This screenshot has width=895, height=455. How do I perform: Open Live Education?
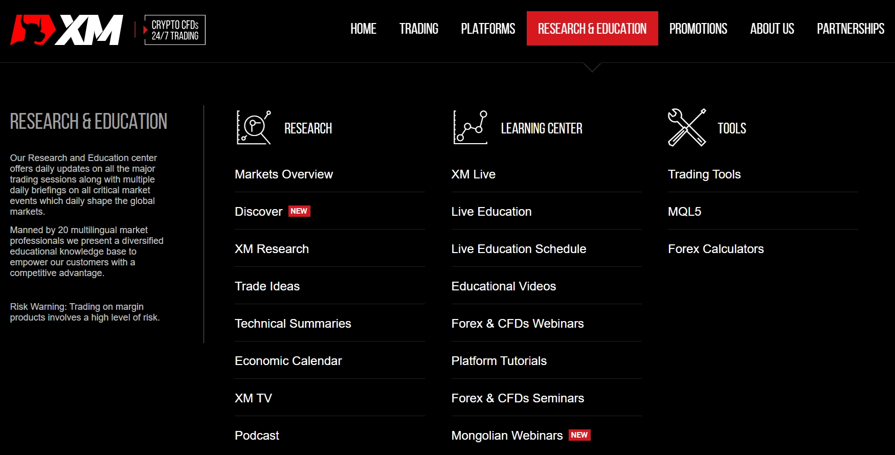point(491,212)
